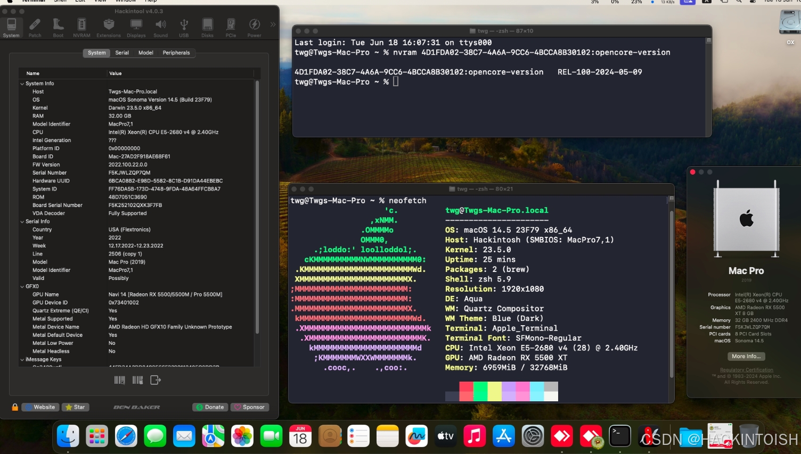Viewport: 801px width, 454px height.
Task: Select the RAM row 32.00 GB
Action: 137,116
